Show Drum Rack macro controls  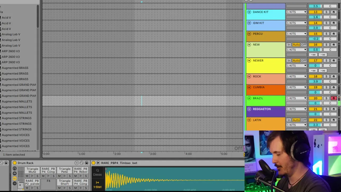tap(15, 169)
